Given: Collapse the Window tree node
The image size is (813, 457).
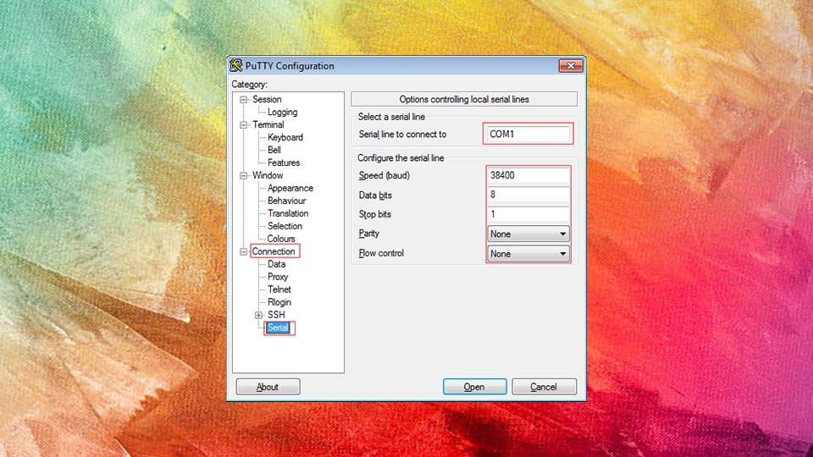Looking at the screenshot, I should pyautogui.click(x=243, y=176).
